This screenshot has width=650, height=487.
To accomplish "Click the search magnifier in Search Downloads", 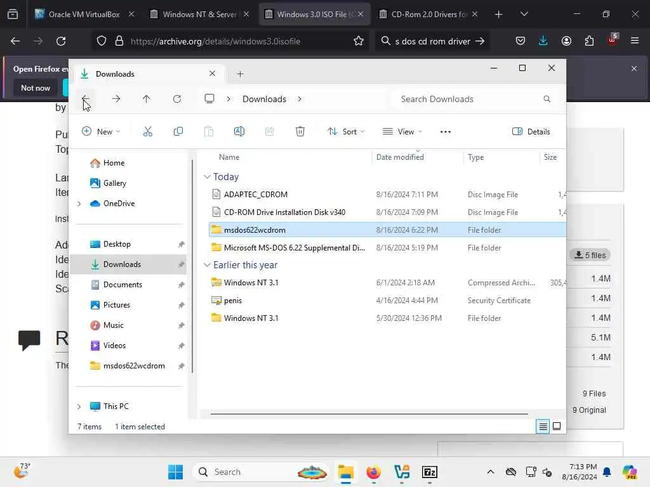I will [547, 99].
